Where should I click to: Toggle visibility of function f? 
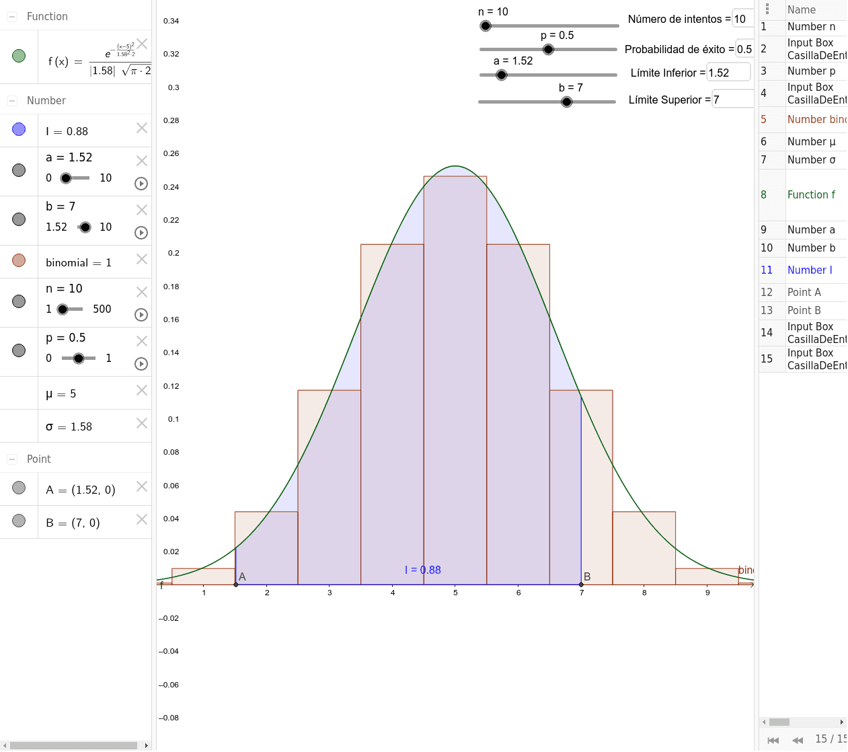click(19, 57)
